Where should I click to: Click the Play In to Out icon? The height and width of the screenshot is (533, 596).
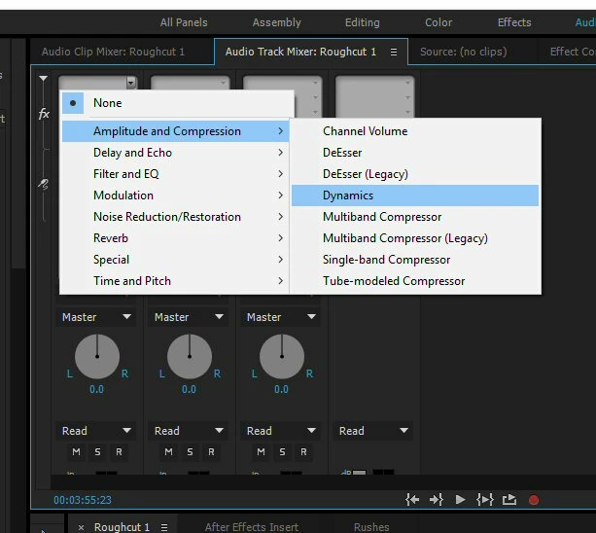coord(485,500)
